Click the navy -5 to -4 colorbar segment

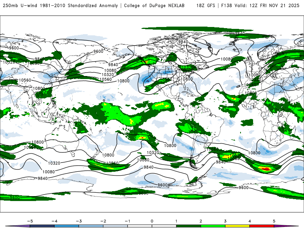click(x=42, y=226)
